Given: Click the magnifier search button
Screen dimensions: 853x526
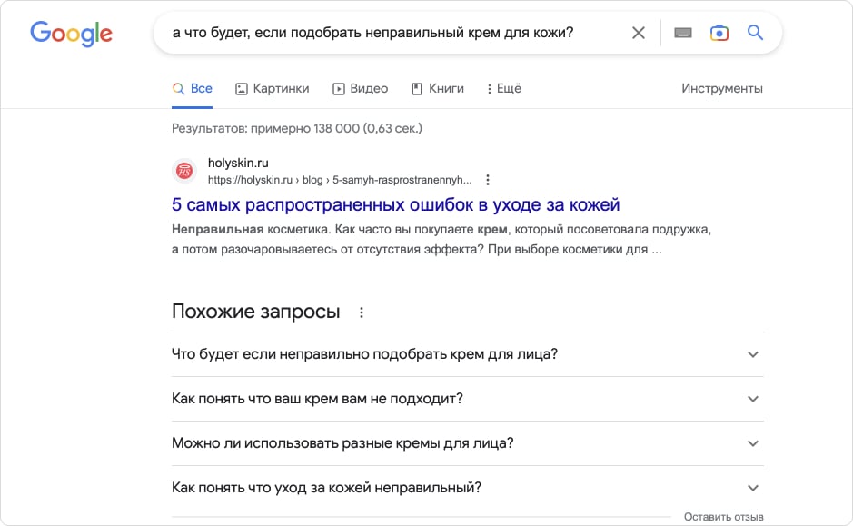Looking at the screenshot, I should pos(755,33).
